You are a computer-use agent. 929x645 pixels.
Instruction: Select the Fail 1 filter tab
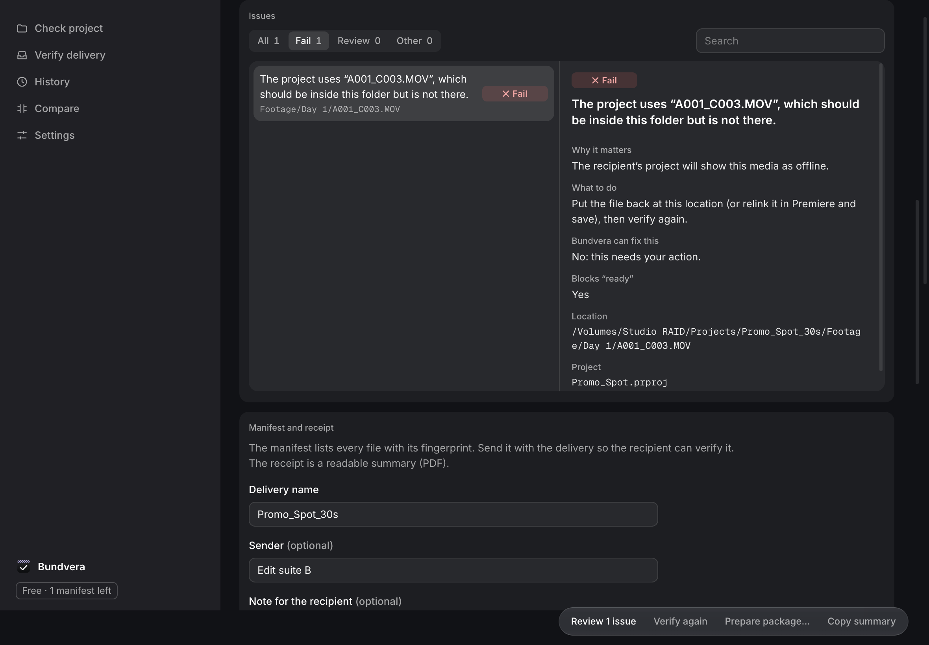(x=308, y=41)
